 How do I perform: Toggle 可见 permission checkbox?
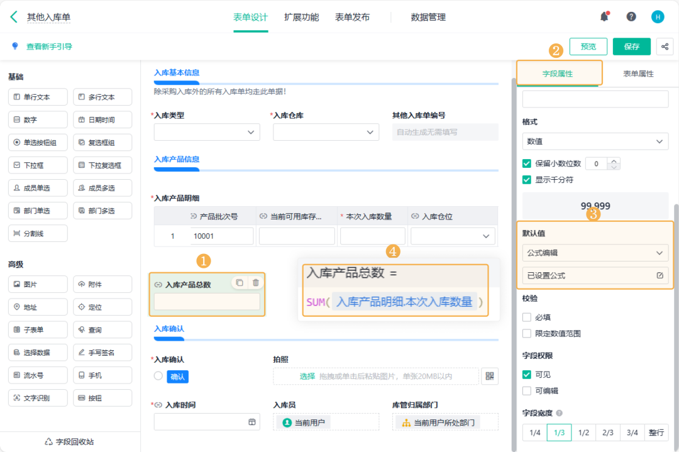point(527,375)
